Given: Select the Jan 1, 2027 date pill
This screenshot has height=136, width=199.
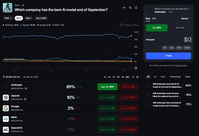Looking at the screenshot, I should [x=41, y=18].
